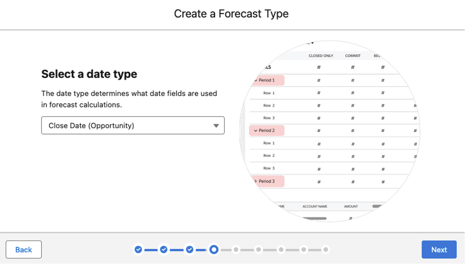
Task: Collapse the Period 1 row chevron
Action: click(256, 80)
